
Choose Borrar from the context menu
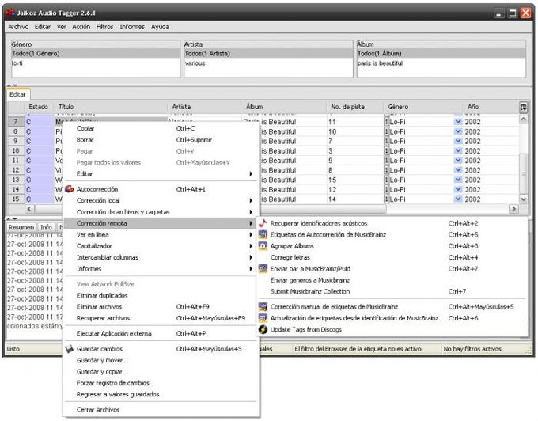pyautogui.click(x=161, y=140)
